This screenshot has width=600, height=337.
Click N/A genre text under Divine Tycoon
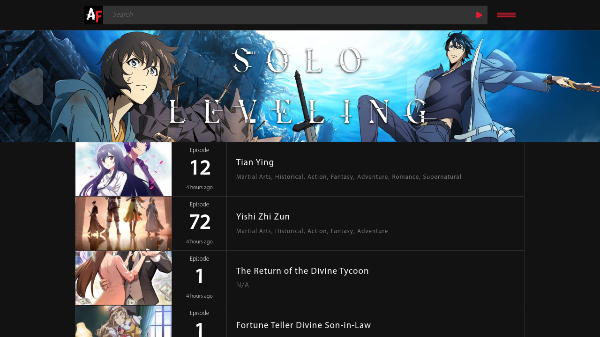tap(242, 286)
